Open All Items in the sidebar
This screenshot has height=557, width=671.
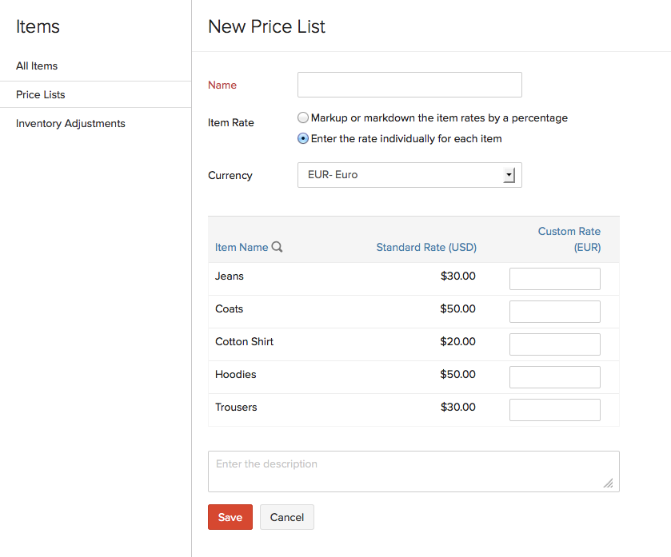(x=38, y=66)
